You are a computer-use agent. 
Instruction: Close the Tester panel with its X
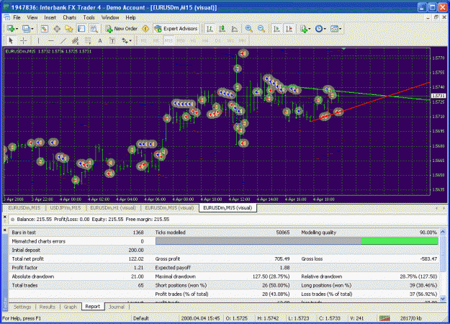5,230
